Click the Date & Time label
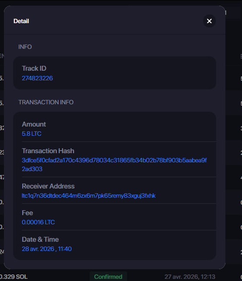 pos(40,240)
